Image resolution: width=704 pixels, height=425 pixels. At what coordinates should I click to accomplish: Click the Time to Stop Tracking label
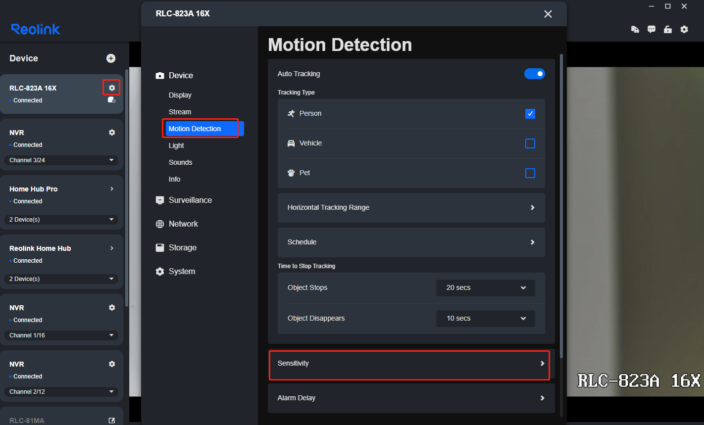[x=306, y=266]
